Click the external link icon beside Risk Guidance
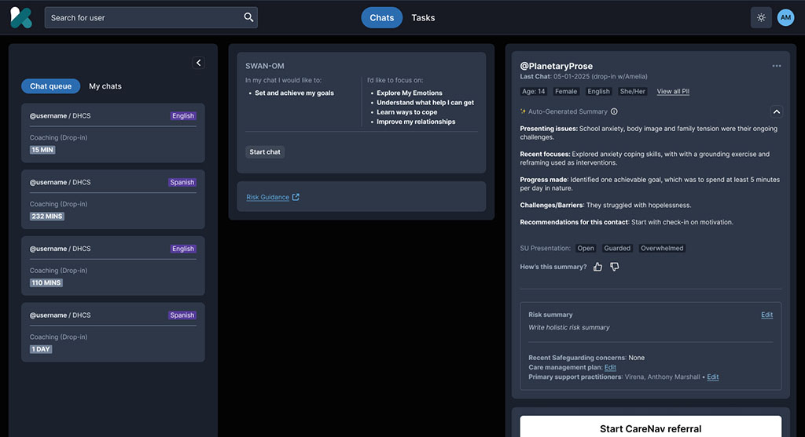Viewport: 805px width, 437px height. pyautogui.click(x=296, y=197)
